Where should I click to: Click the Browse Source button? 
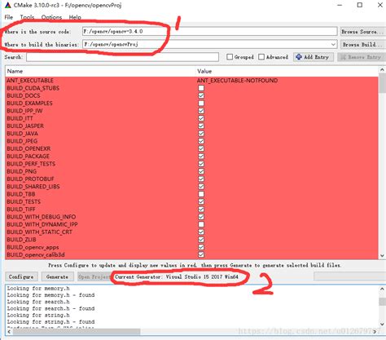pyautogui.click(x=362, y=32)
